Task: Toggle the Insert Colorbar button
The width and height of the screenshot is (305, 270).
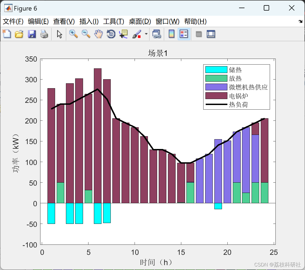Action: (171, 34)
